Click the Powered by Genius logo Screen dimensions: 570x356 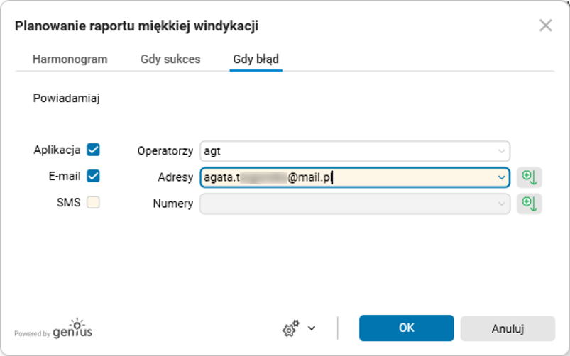pos(53,328)
